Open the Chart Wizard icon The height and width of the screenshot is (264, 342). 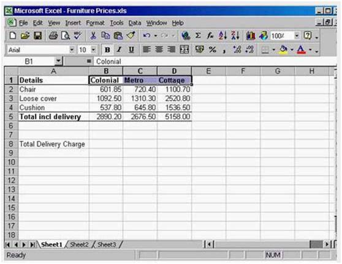coord(251,35)
